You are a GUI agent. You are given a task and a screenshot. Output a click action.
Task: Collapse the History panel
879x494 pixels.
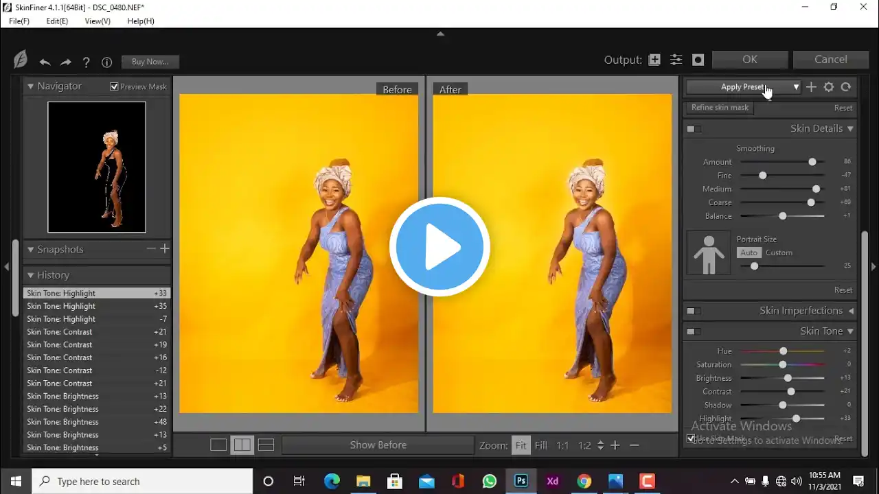click(x=30, y=275)
